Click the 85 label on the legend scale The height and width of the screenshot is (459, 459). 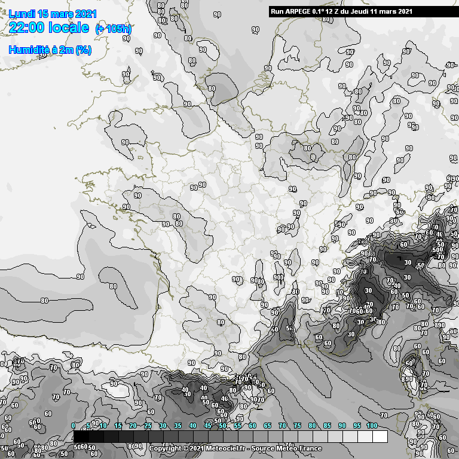pyautogui.click(x=327, y=426)
